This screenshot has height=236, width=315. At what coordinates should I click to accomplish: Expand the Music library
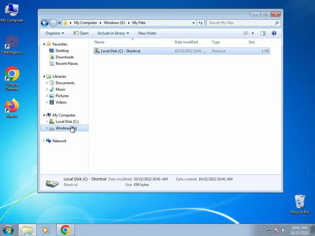(x=47, y=89)
